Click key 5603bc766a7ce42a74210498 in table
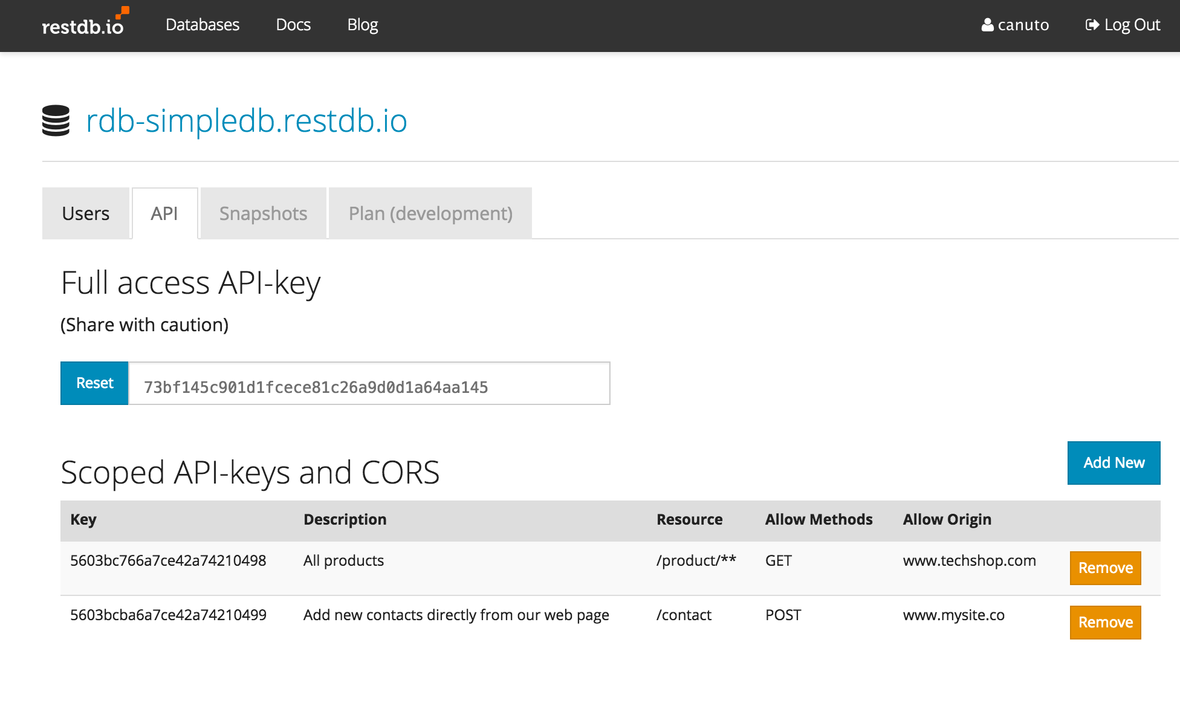This screenshot has height=706, width=1180. coord(168,560)
